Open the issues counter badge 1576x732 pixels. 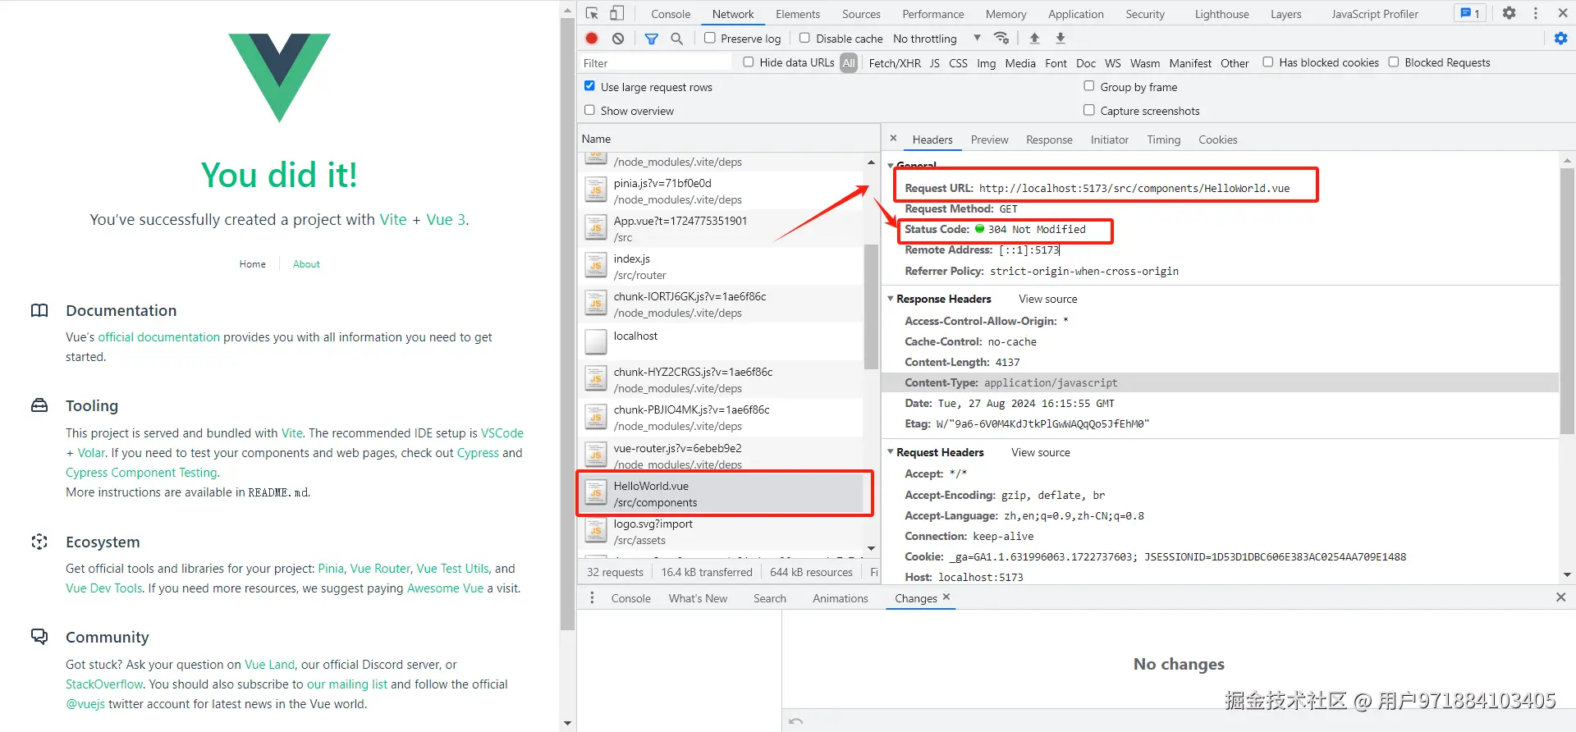tap(1470, 13)
